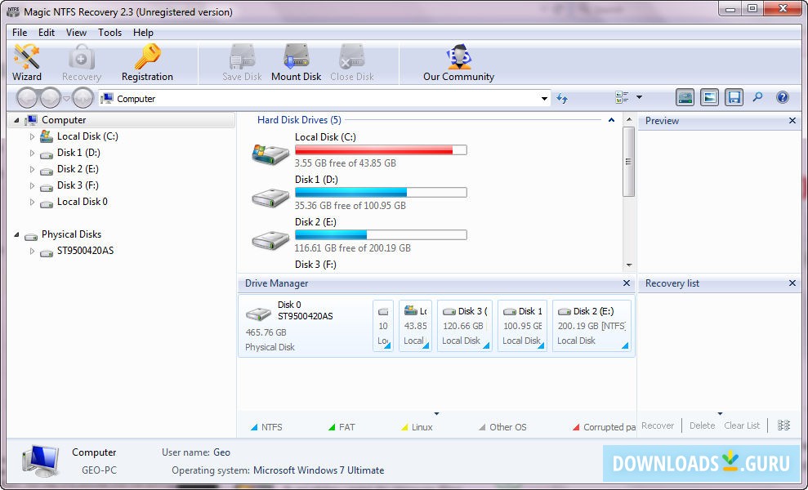Open the Tools menu

click(109, 33)
